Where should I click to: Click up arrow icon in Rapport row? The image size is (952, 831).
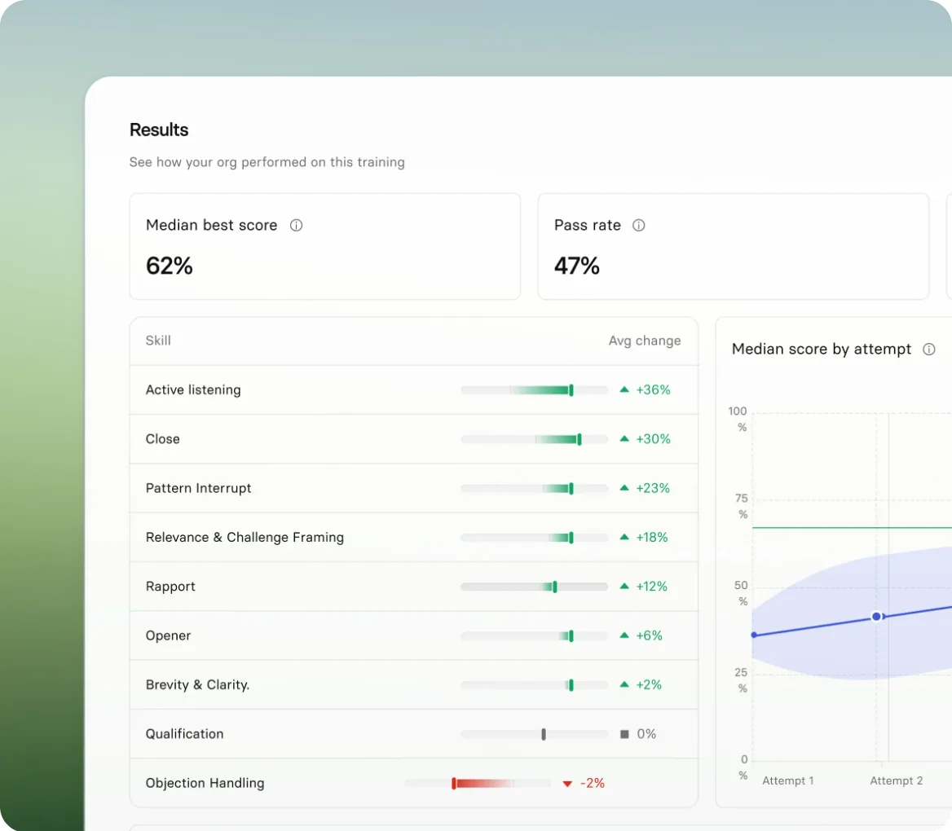[624, 587]
